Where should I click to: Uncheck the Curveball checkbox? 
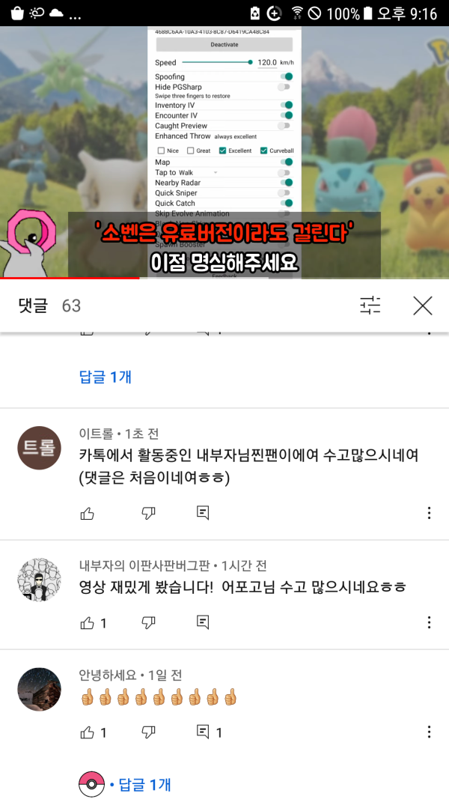[x=263, y=151]
